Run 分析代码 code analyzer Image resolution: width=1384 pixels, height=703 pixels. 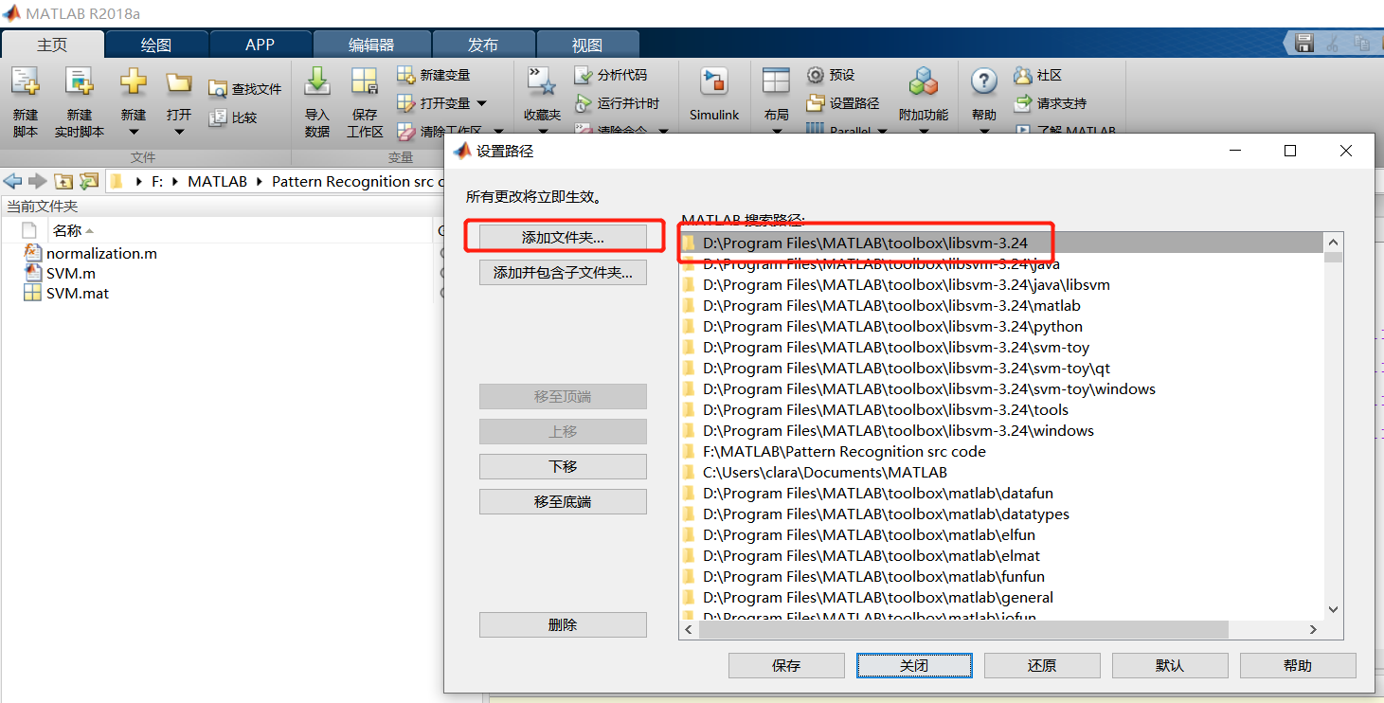coord(611,75)
